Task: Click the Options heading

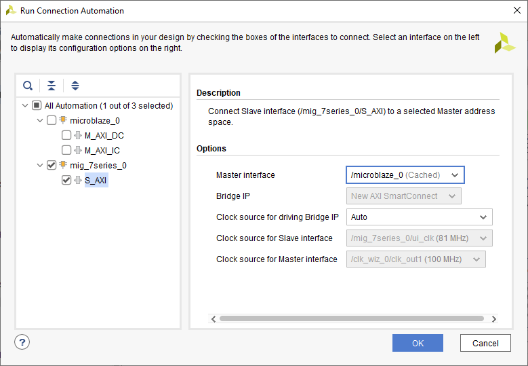Action: (x=211, y=149)
